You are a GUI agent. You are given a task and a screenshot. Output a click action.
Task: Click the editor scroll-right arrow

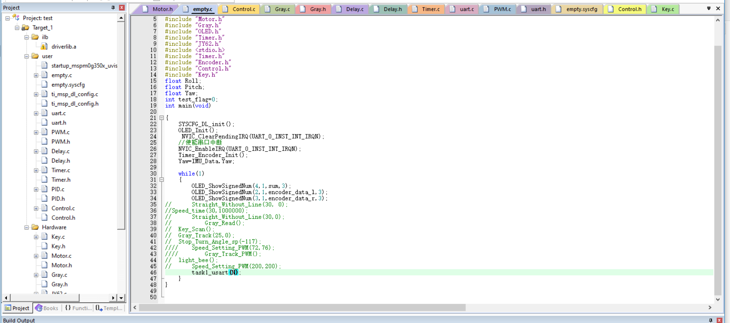click(x=710, y=307)
